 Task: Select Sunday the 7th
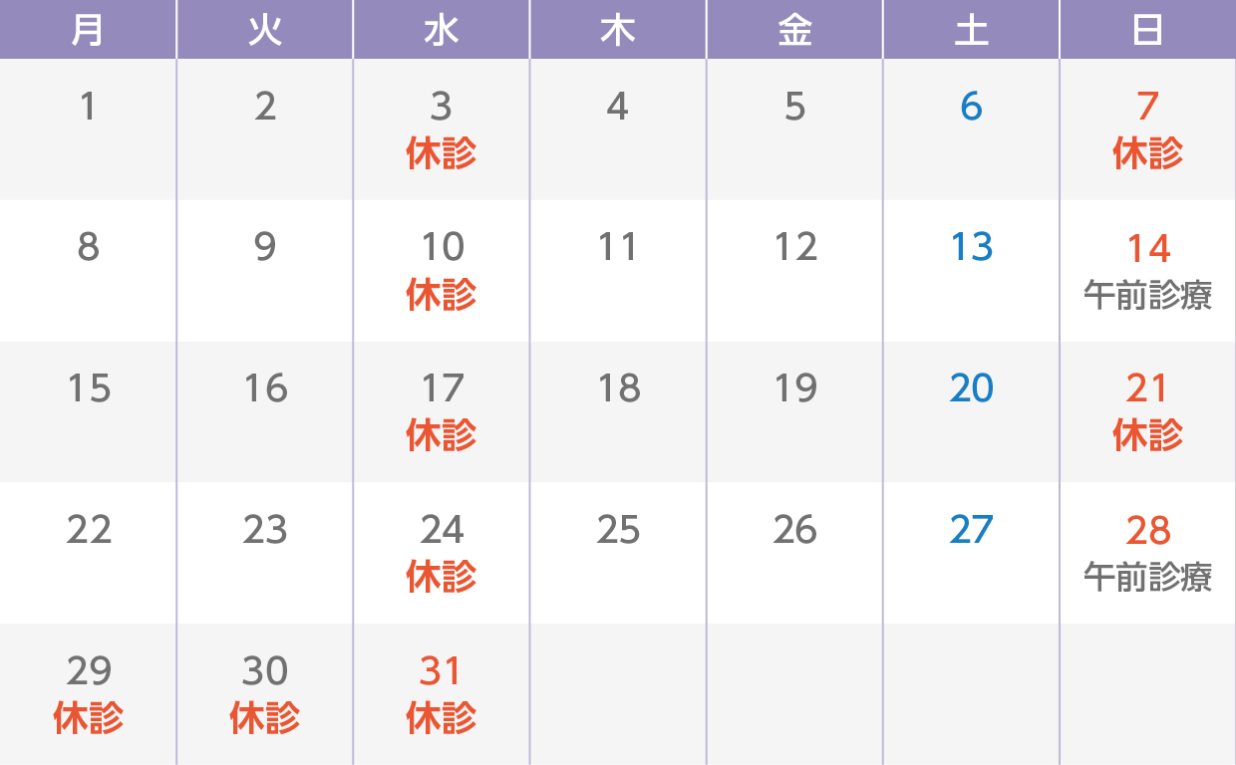[x=1147, y=107]
